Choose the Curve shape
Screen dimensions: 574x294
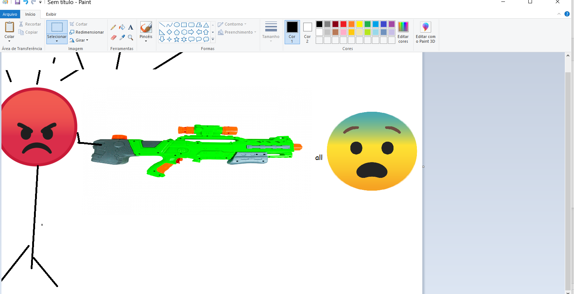point(169,25)
